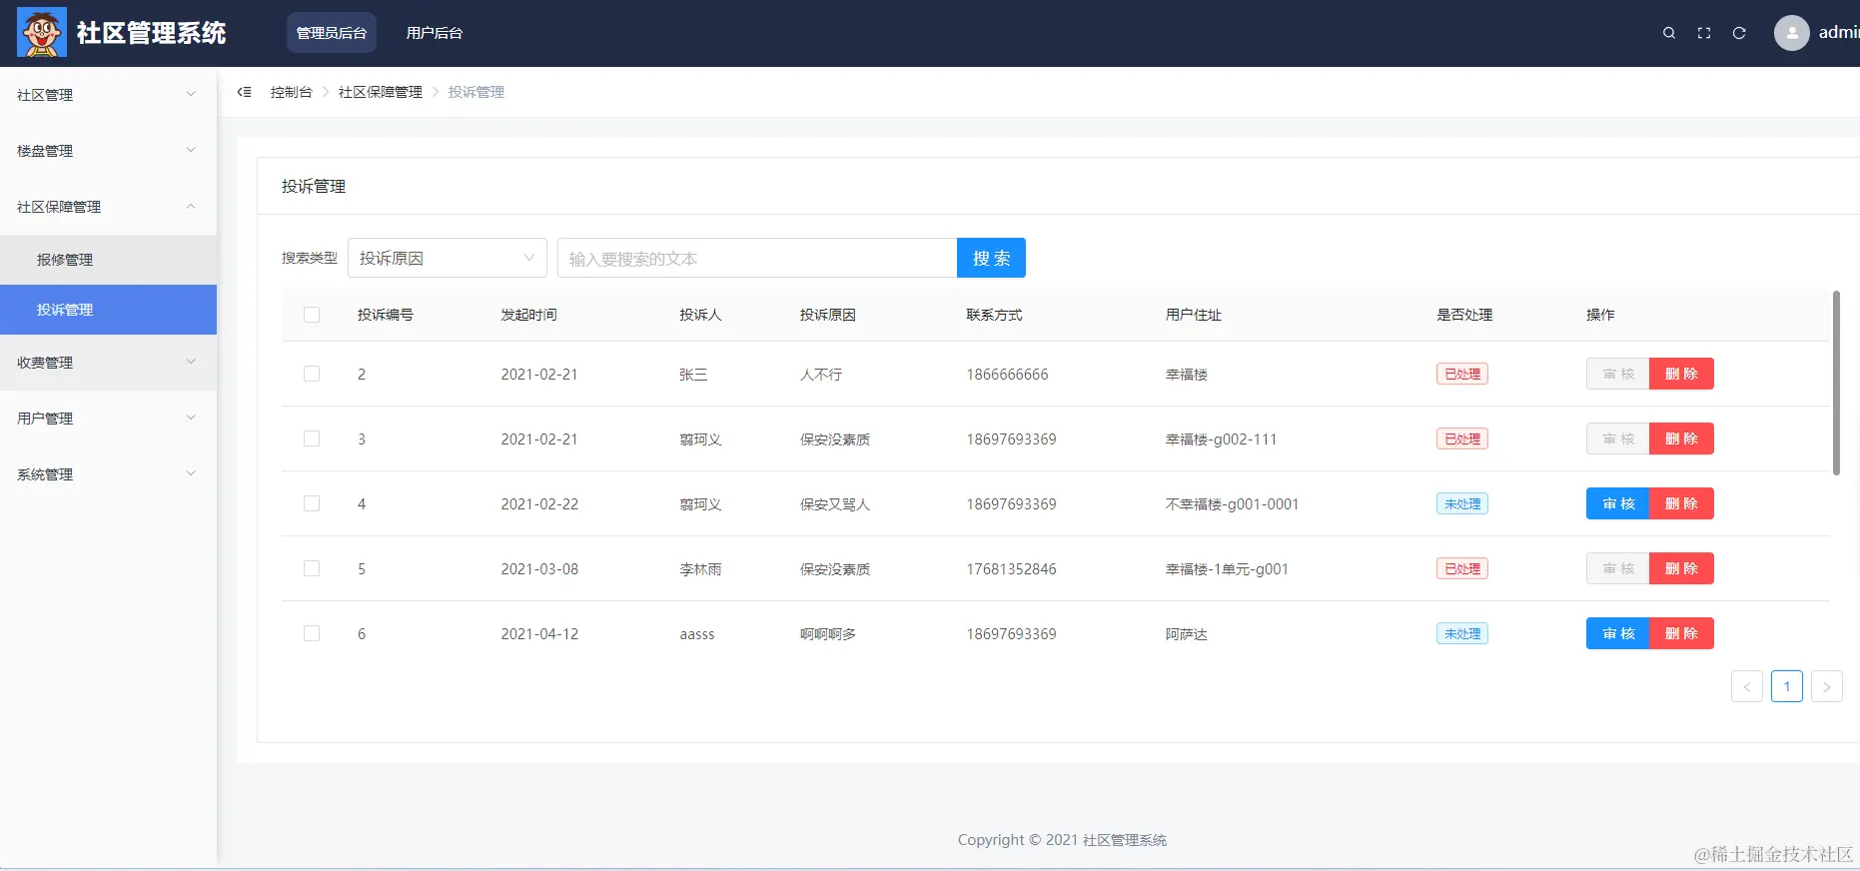The height and width of the screenshot is (871, 1860).
Task: Expand the 社区管理 sidebar menu
Action: click(108, 95)
